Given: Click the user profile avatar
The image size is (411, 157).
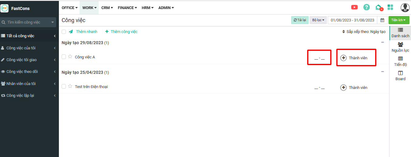Looking at the screenshot, I should [405, 8].
